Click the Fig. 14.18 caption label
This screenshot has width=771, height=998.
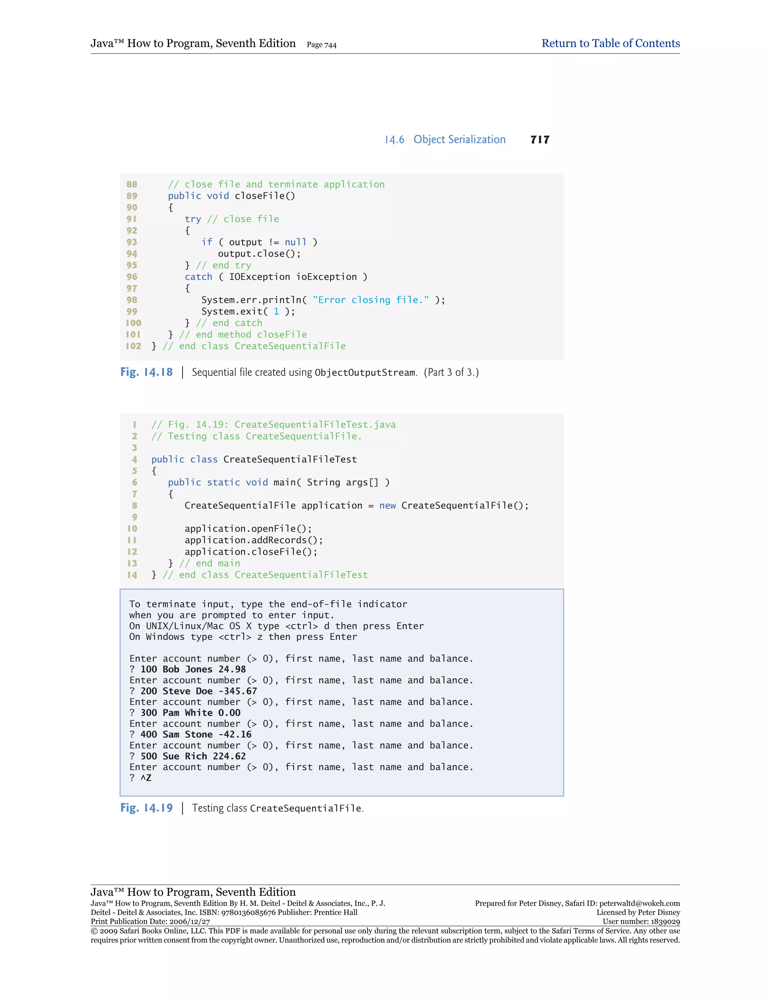coord(146,372)
